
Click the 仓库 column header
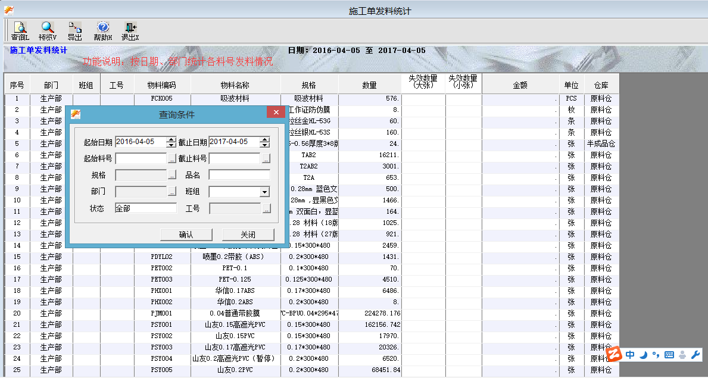[601, 85]
